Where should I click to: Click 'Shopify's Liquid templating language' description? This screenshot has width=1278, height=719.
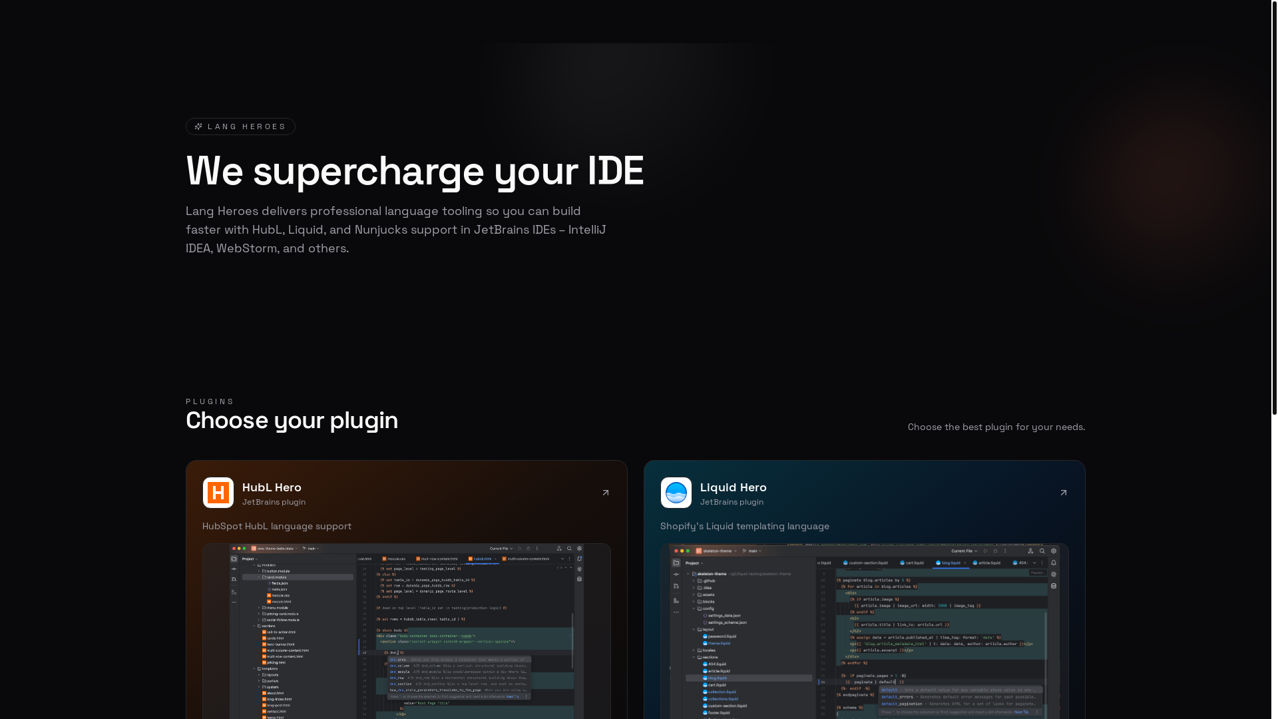click(x=745, y=526)
